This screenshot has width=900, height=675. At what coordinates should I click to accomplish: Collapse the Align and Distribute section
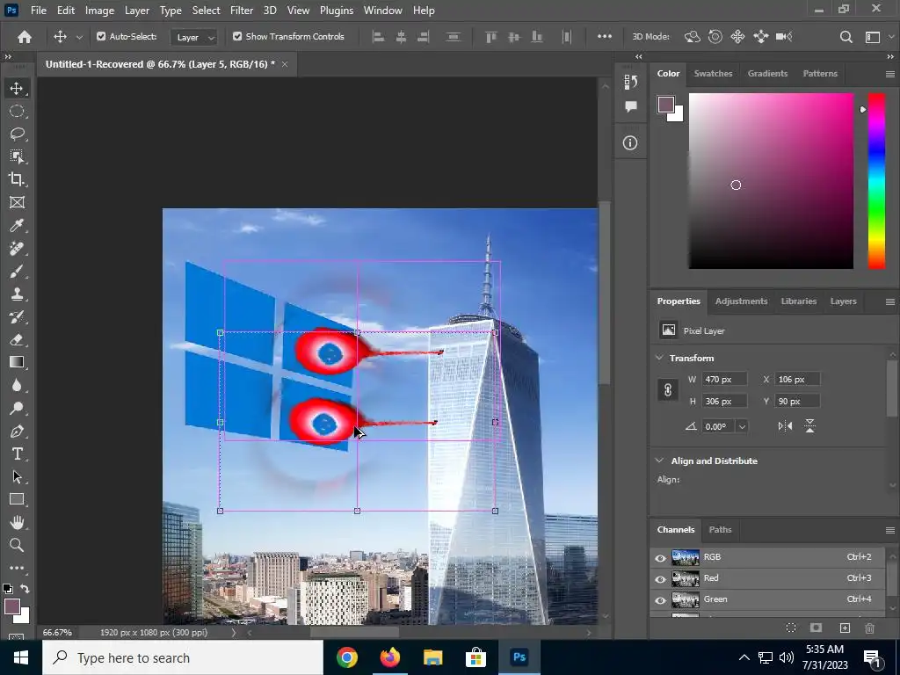pos(659,461)
